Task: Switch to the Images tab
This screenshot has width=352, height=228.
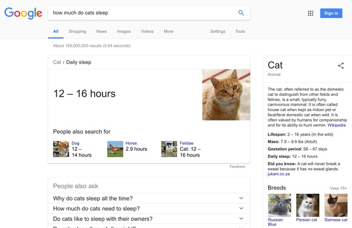Action: [x=124, y=32]
